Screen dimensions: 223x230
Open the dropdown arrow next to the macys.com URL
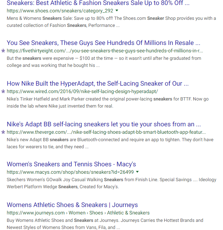pos(137,172)
